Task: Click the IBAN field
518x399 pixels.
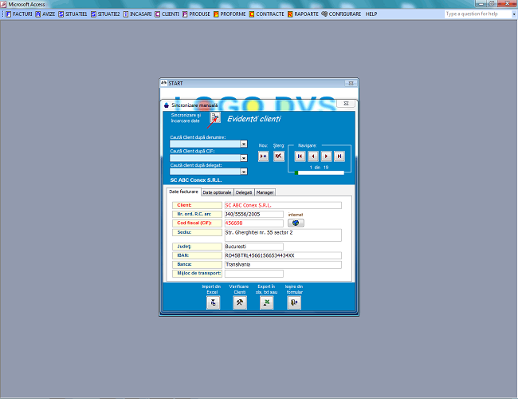Action: click(x=283, y=255)
